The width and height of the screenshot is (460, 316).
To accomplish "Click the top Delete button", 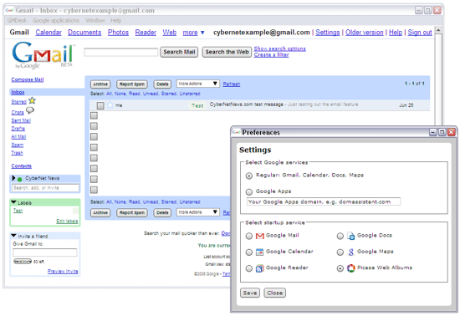I will [162, 84].
